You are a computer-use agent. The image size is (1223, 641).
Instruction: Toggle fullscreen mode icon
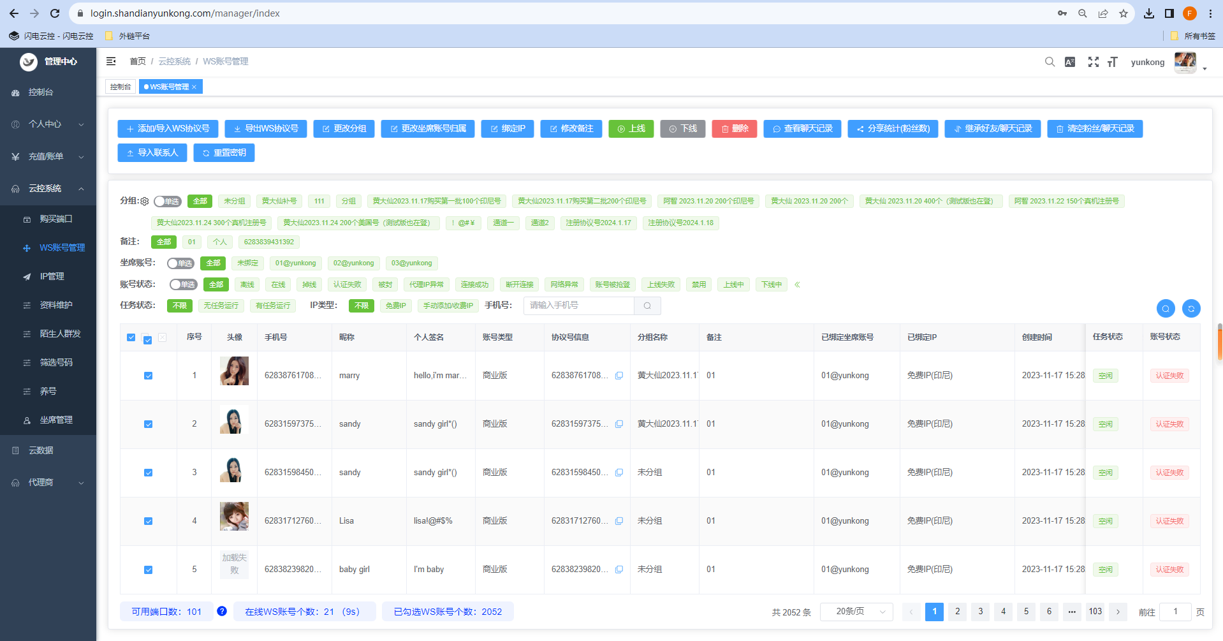(1094, 62)
